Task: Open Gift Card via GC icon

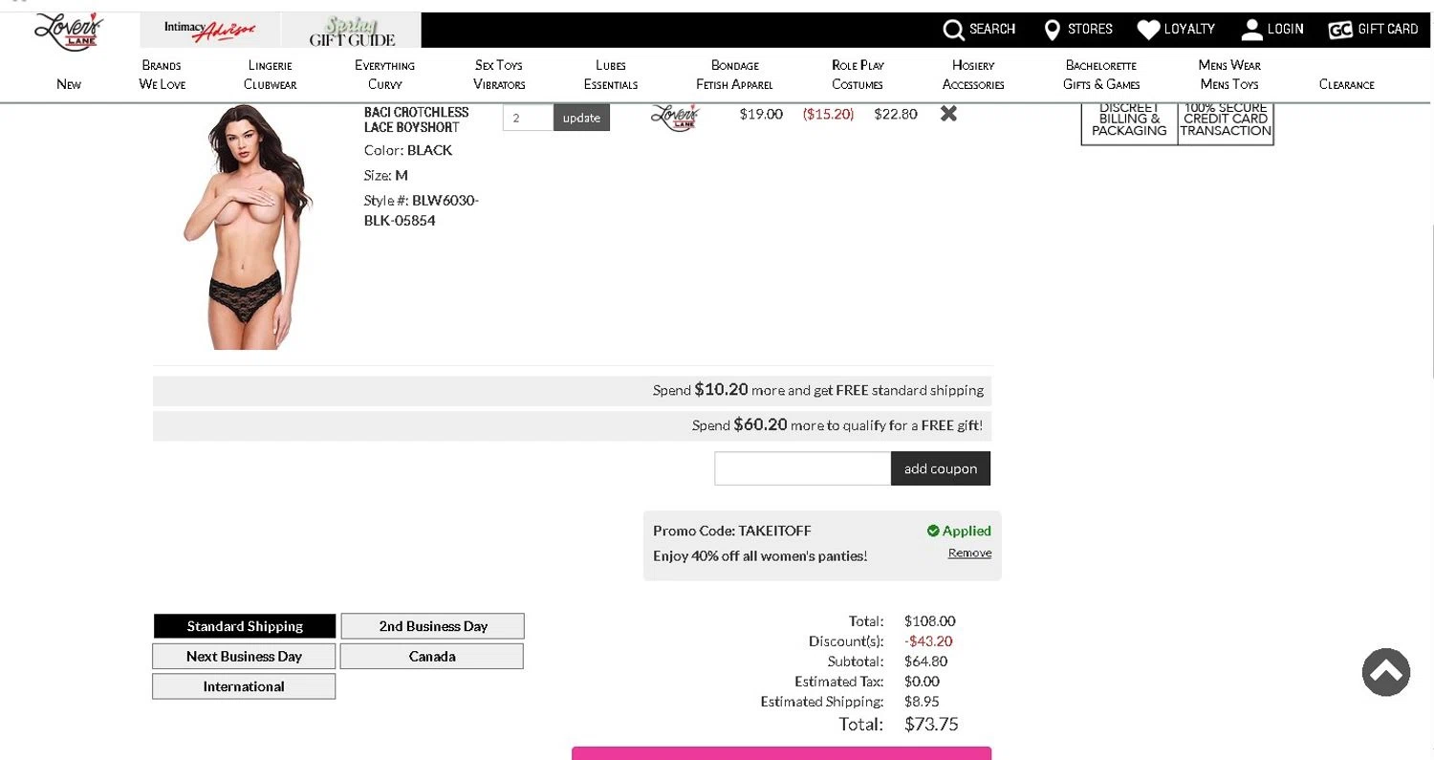Action: click(1340, 31)
